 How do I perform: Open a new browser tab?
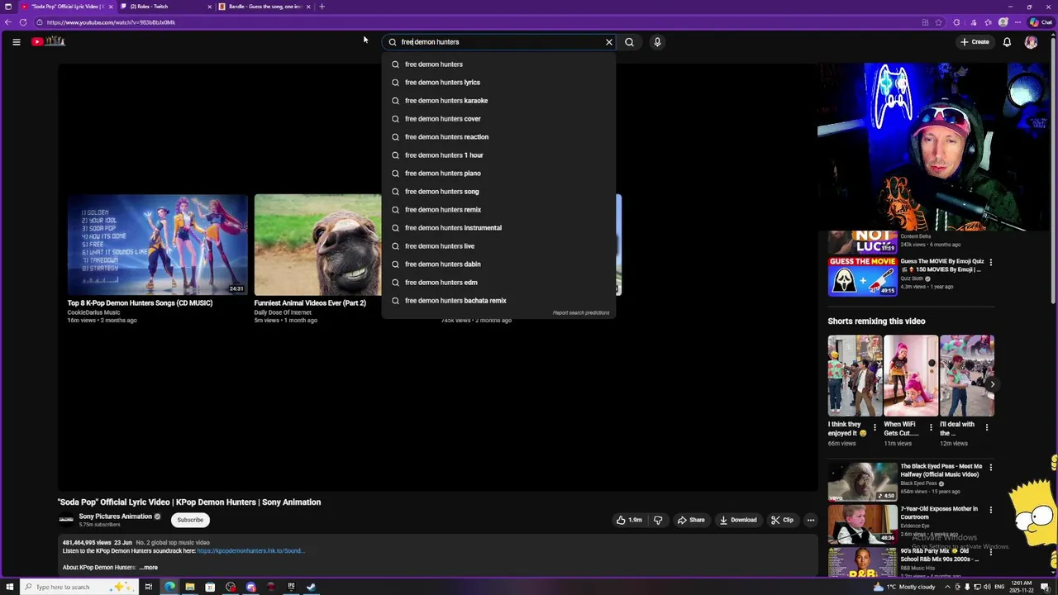pyautogui.click(x=322, y=7)
